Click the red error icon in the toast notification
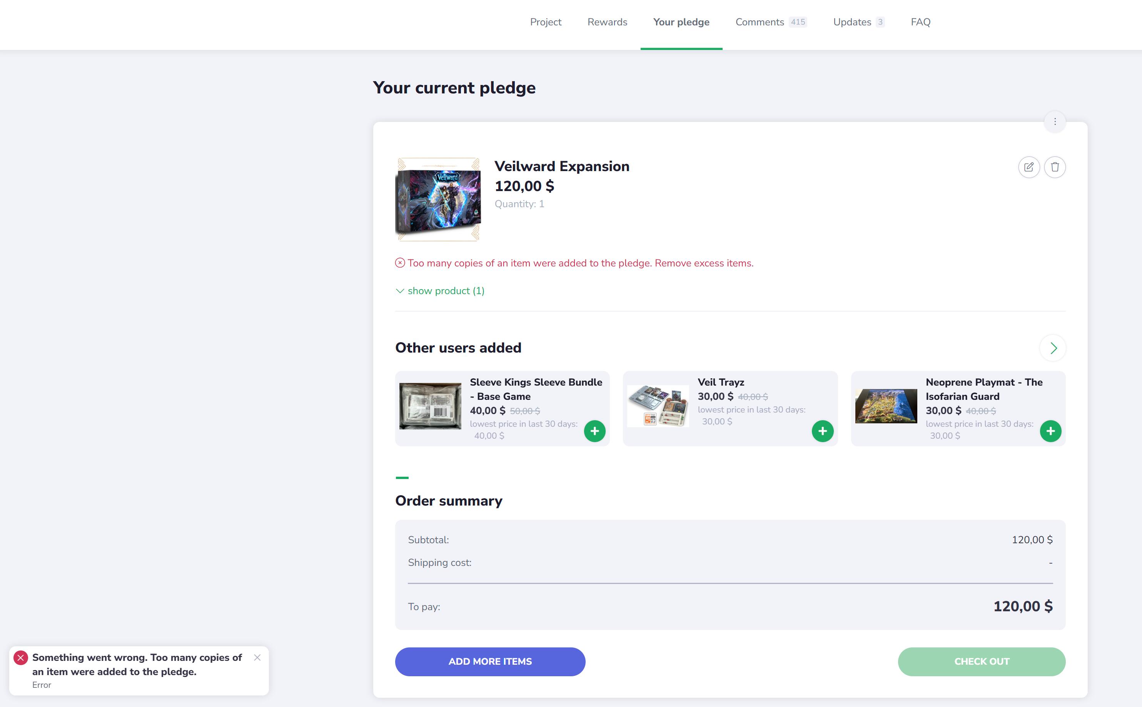This screenshot has width=1142, height=707. (20, 657)
